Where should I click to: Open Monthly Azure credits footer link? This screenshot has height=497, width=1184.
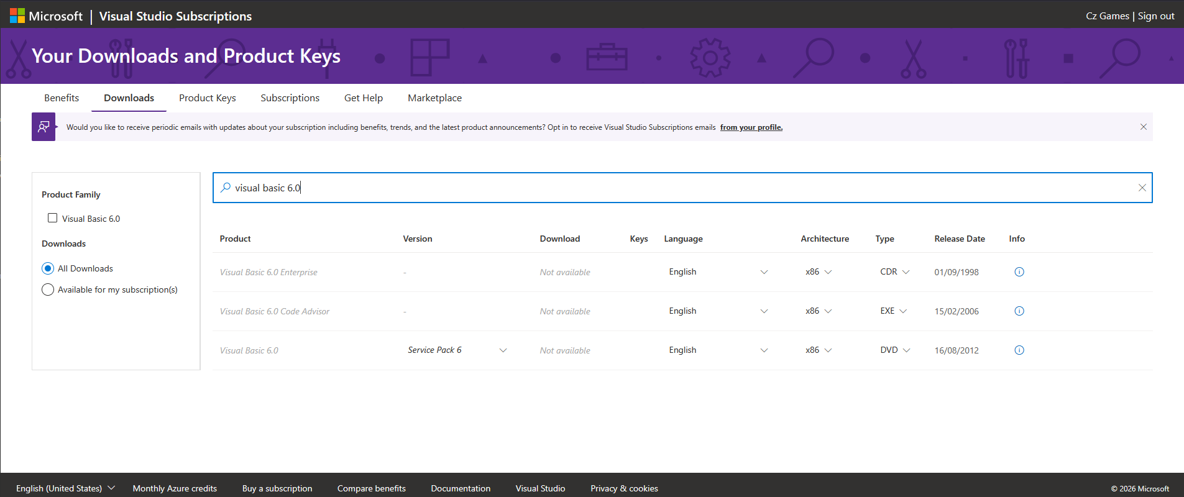[175, 488]
